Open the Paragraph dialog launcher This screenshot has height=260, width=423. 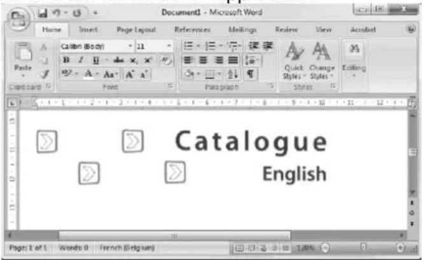point(270,86)
